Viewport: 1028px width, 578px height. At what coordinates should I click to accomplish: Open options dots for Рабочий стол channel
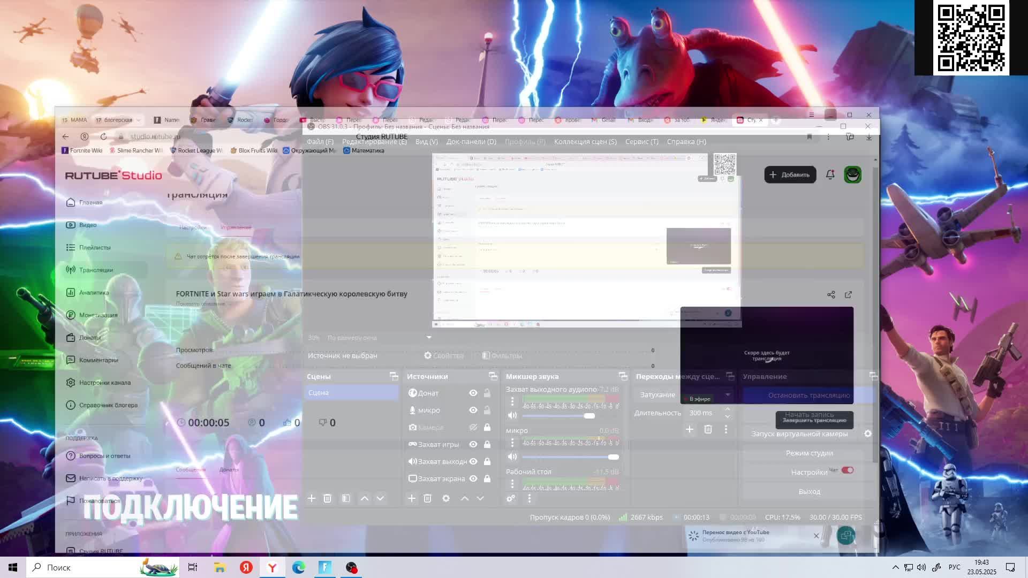[x=512, y=484]
